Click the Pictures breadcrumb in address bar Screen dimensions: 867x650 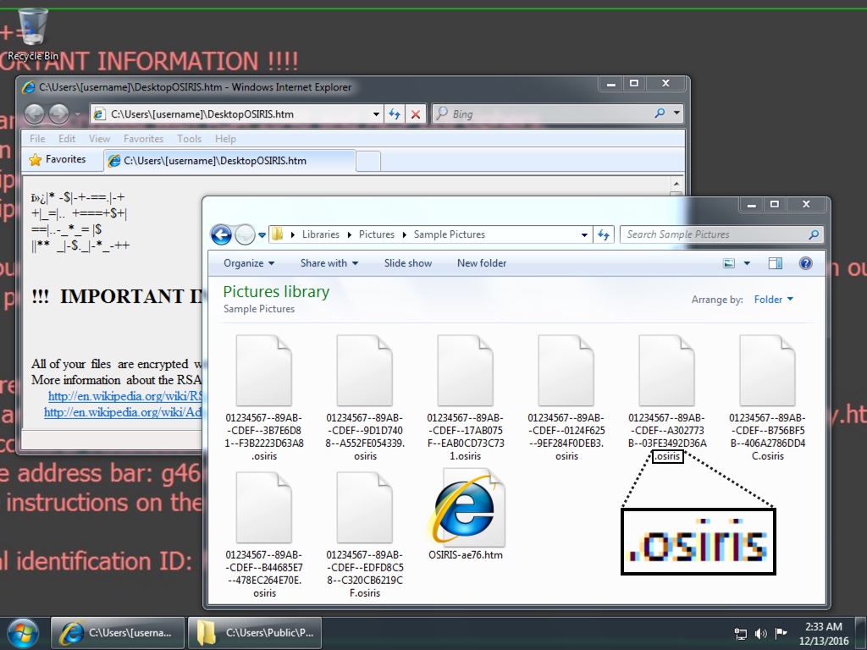[376, 234]
